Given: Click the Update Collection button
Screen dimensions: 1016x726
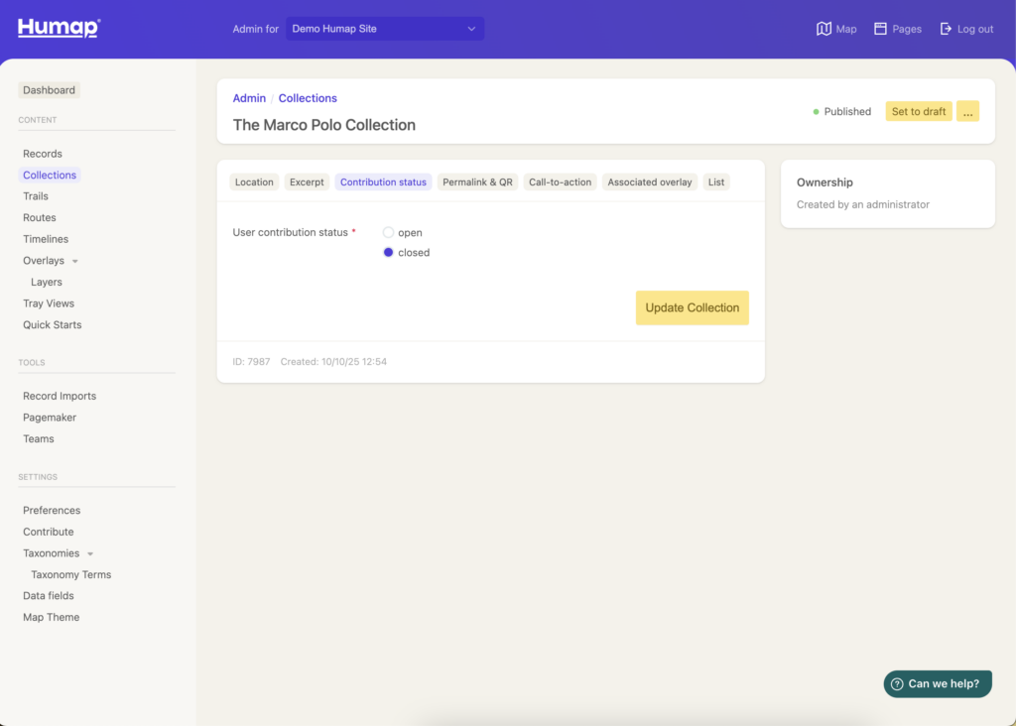Looking at the screenshot, I should [692, 307].
